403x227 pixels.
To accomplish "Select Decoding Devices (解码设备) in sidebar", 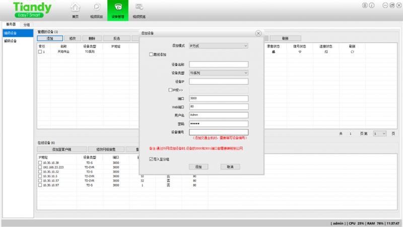I will (11, 41).
